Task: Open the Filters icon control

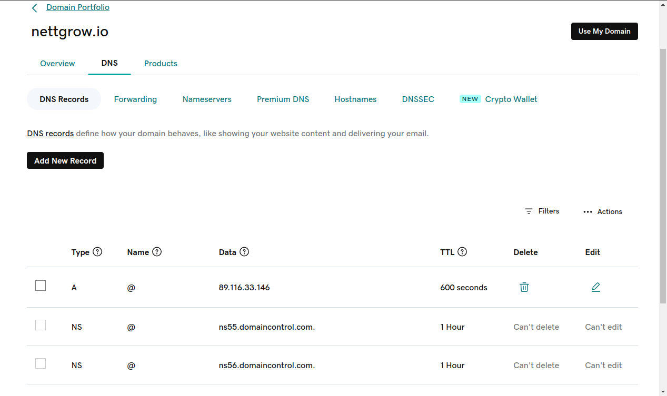Action: coord(529,211)
